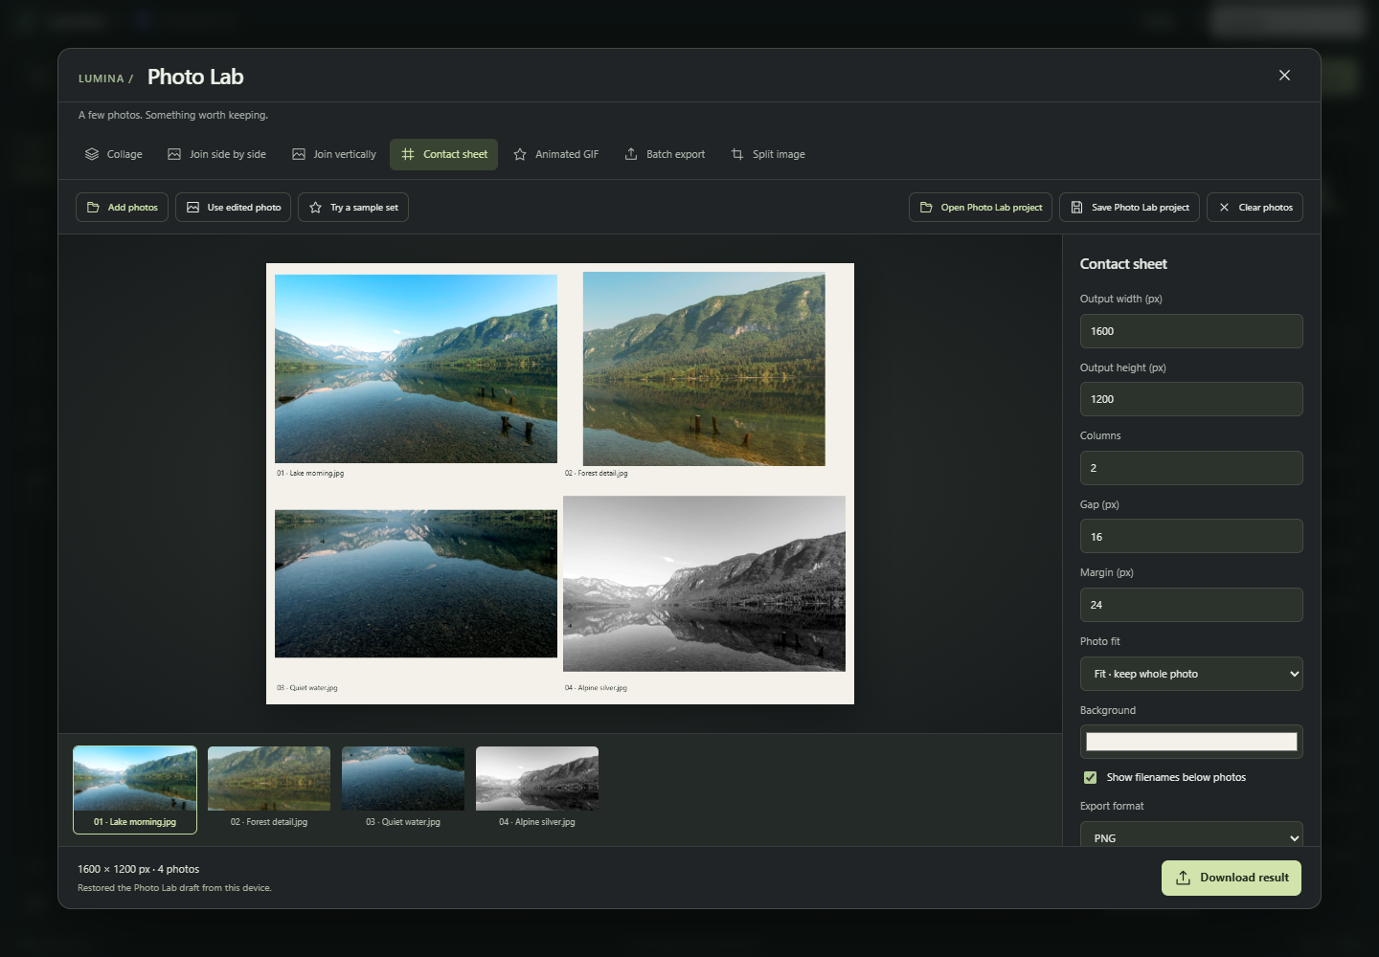1379x957 pixels.
Task: Focus the Columns input field
Action: click(1191, 468)
